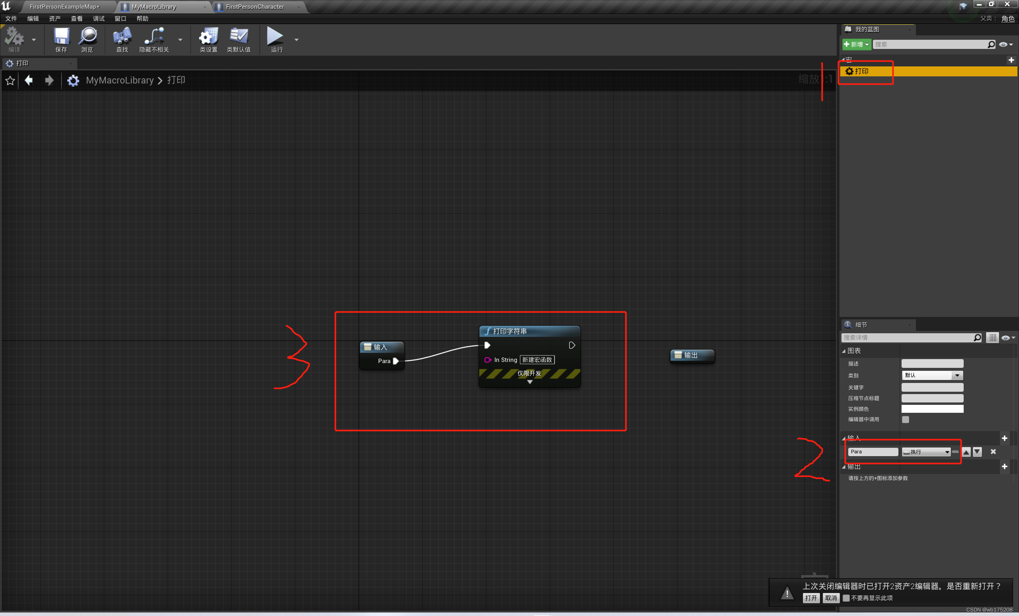Viewport: 1019px width, 616px height.
Task: Open the 帮助 menu
Action: [x=143, y=19]
